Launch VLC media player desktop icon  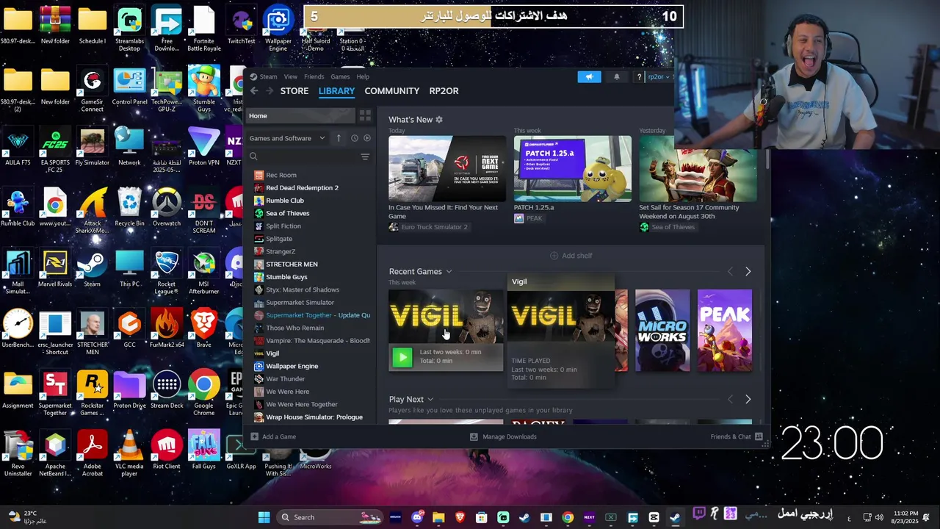[x=129, y=453]
